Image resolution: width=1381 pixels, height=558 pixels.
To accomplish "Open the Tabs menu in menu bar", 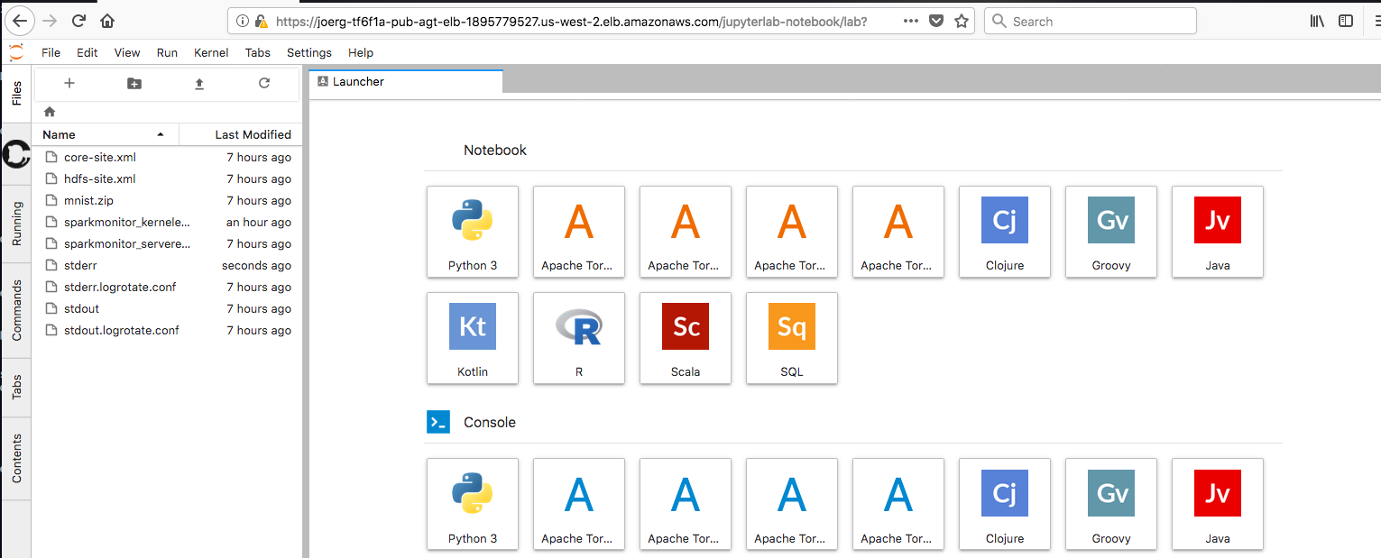I will tap(258, 52).
